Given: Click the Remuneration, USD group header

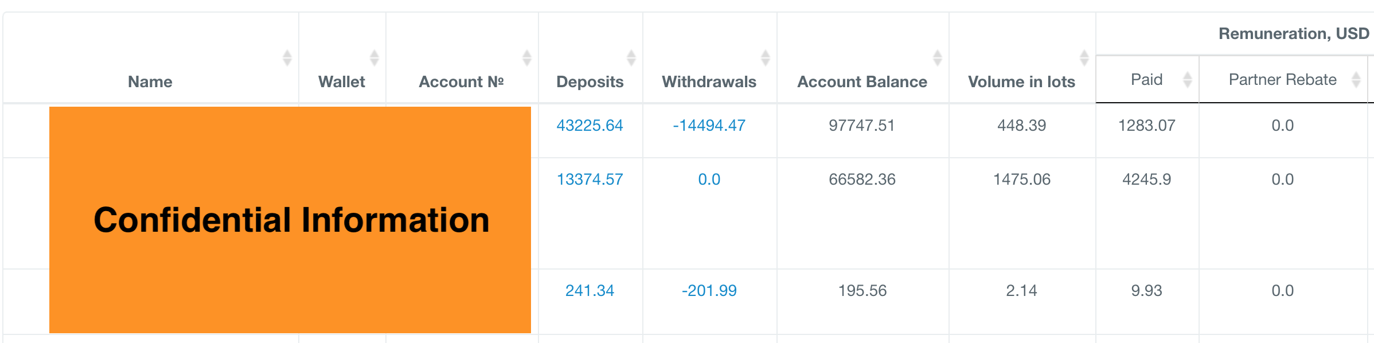Looking at the screenshot, I should (x=1294, y=34).
